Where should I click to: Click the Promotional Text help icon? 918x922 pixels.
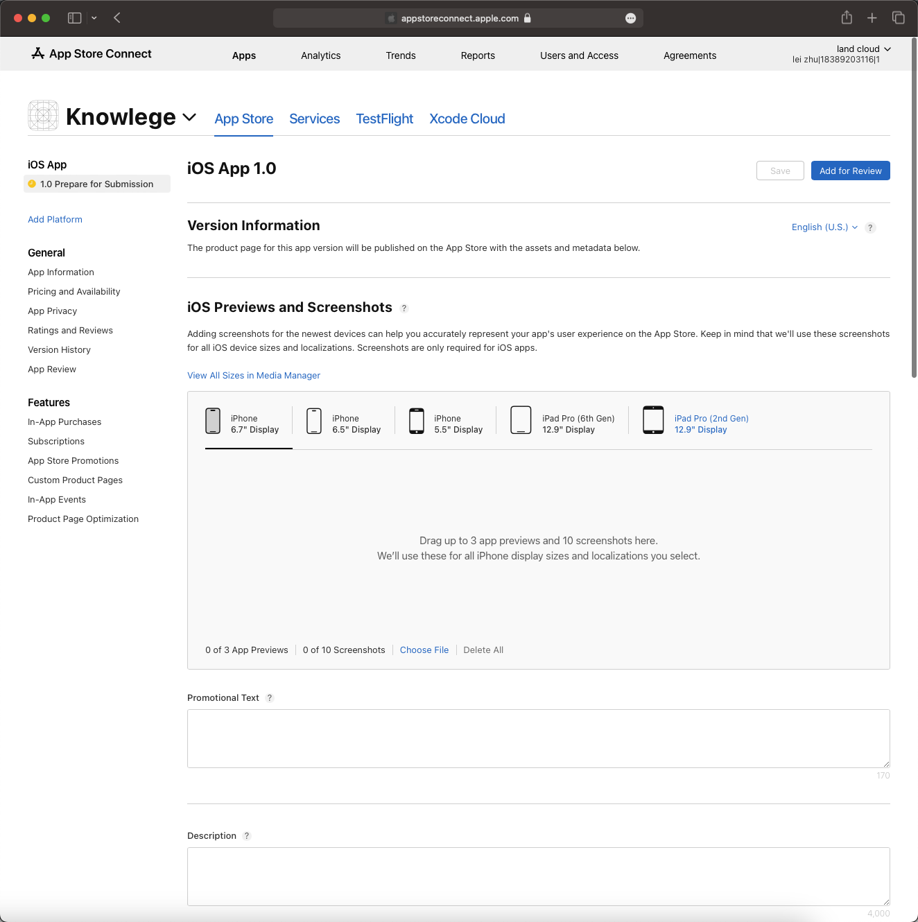point(270,698)
